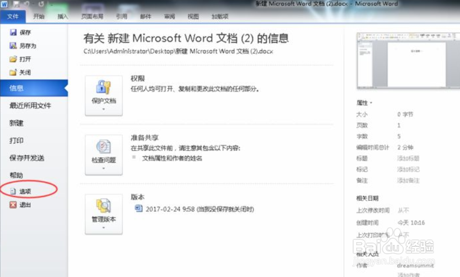
Task: Click the Close document icon
Action: coord(13,72)
